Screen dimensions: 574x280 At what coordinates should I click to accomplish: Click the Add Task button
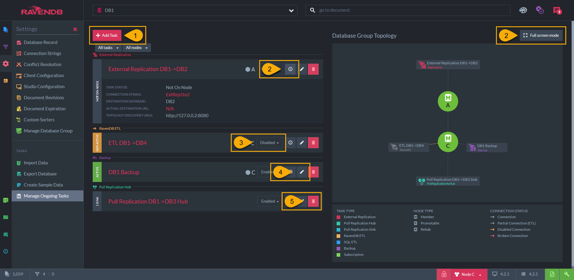pyautogui.click(x=107, y=35)
